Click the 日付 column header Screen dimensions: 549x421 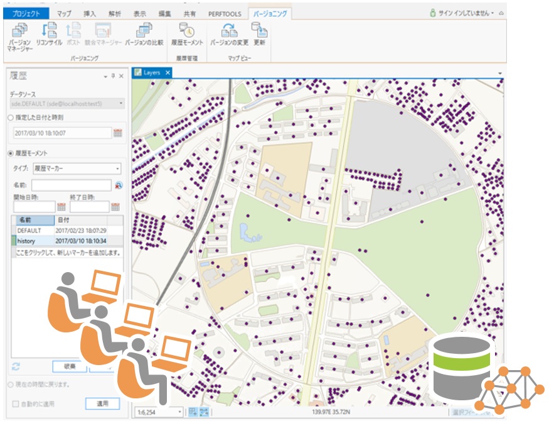pos(81,220)
